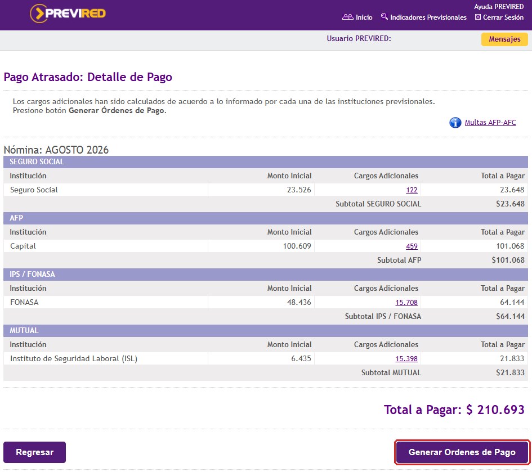The width and height of the screenshot is (532, 472).
Task: Open the Multas AFP-AFC link
Action: pyautogui.click(x=490, y=123)
